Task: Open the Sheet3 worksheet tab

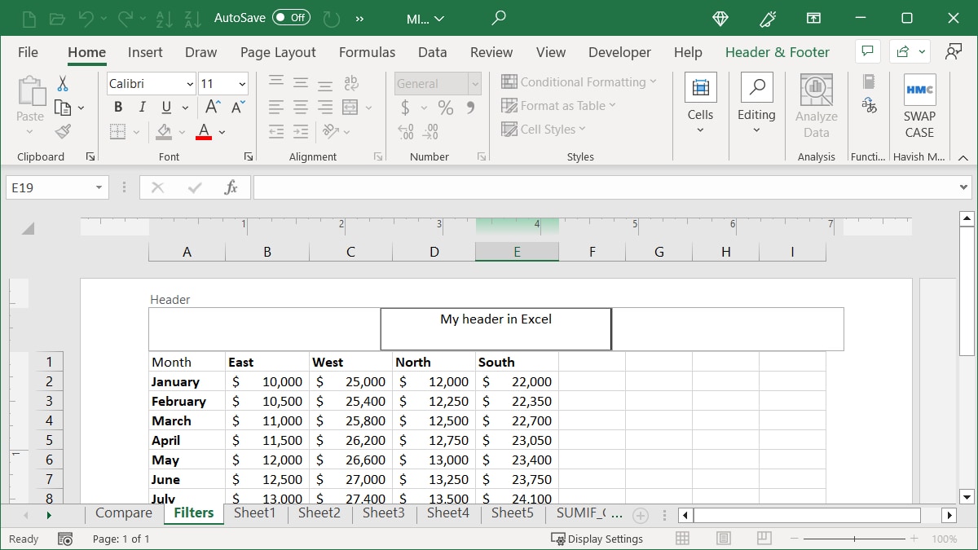Action: [x=383, y=513]
